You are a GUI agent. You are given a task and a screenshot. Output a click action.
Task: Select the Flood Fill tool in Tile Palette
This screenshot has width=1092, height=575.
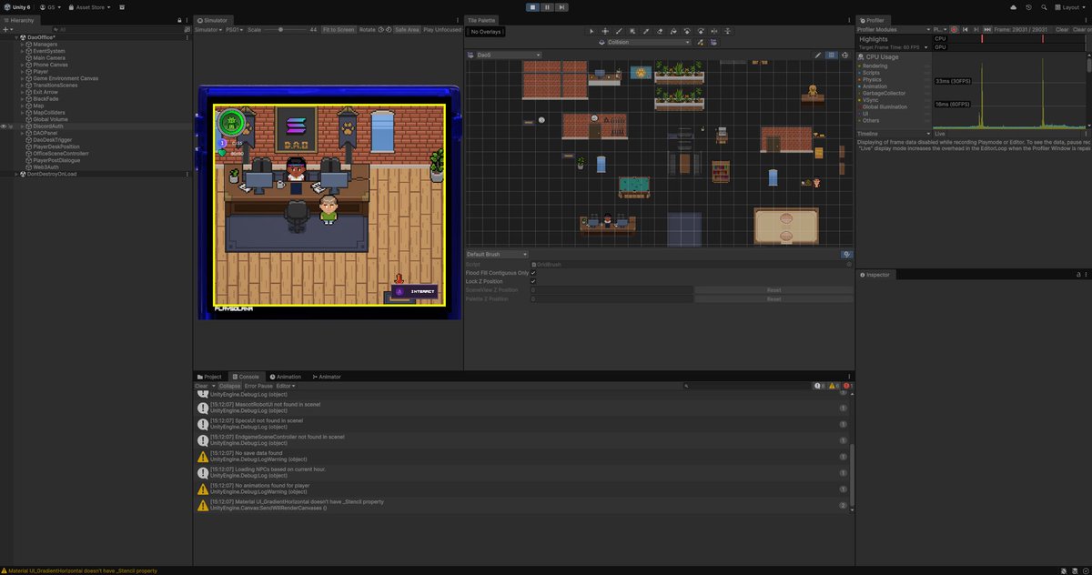[x=673, y=31]
